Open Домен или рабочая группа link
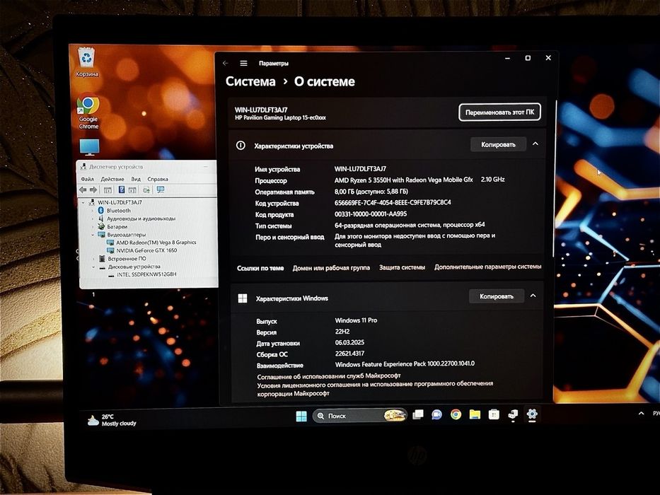 click(331, 268)
